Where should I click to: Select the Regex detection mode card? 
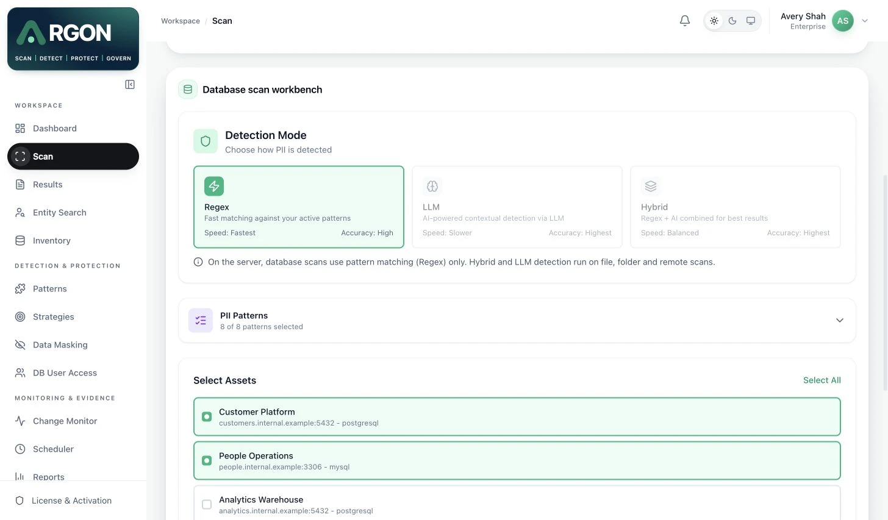[x=299, y=207]
